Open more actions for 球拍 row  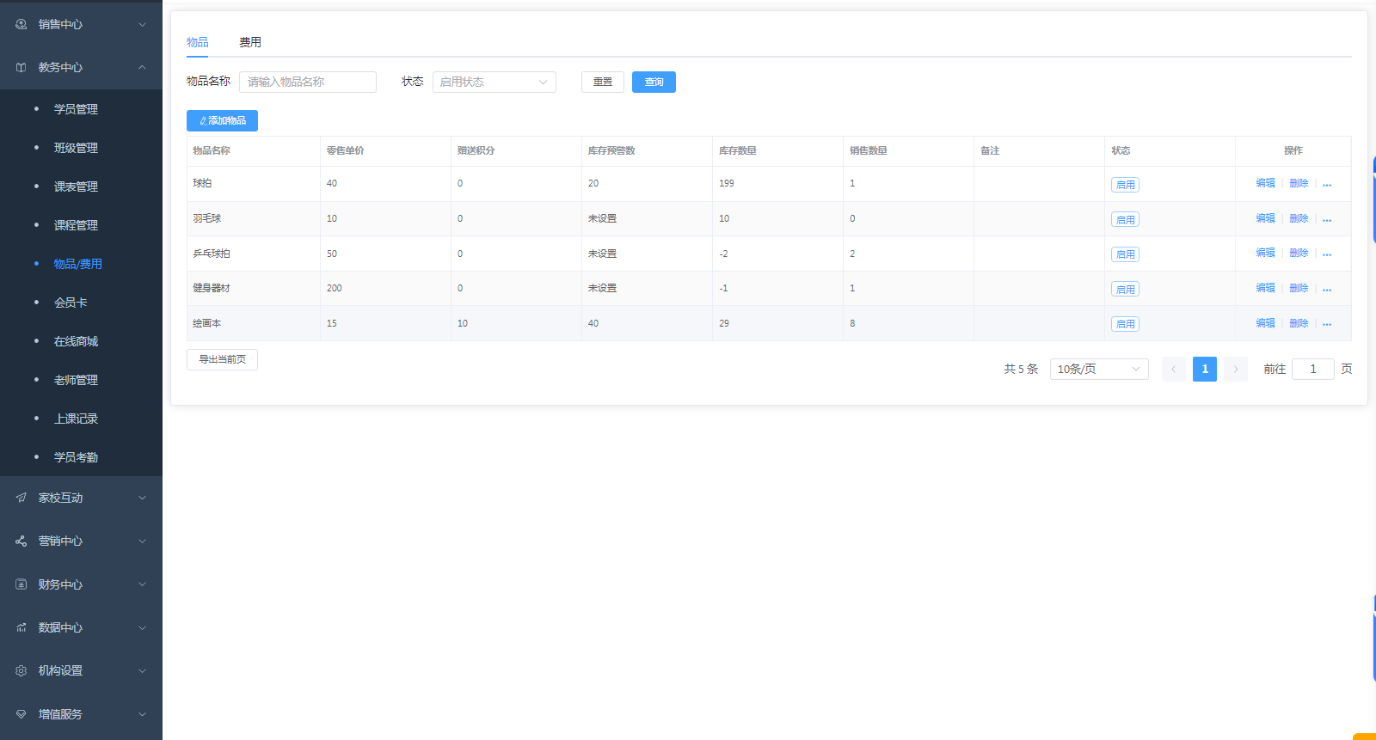[x=1327, y=184]
